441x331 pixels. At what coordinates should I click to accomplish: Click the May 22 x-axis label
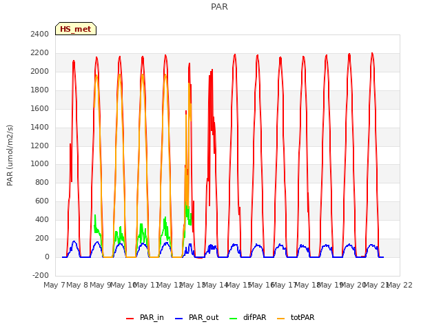click(x=400, y=285)
